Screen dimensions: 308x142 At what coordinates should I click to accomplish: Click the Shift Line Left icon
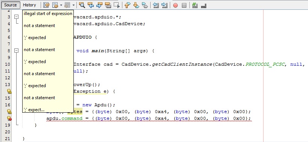click(x=156, y=5)
